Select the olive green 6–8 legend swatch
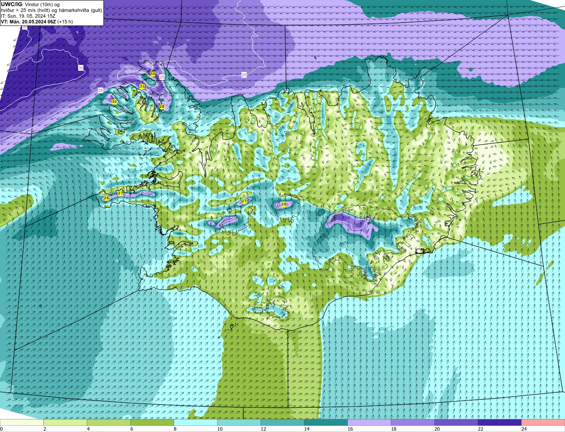The image size is (565, 432). click(152, 423)
